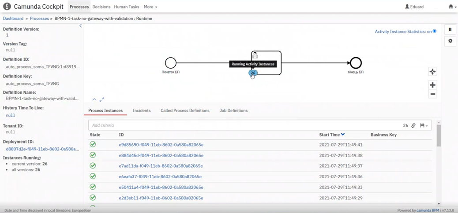This screenshot has height=213, width=458.
Task: Switch to Process Instances tab
Action: (105, 111)
